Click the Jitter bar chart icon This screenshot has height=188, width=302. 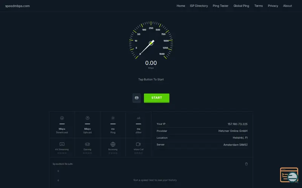(139, 118)
